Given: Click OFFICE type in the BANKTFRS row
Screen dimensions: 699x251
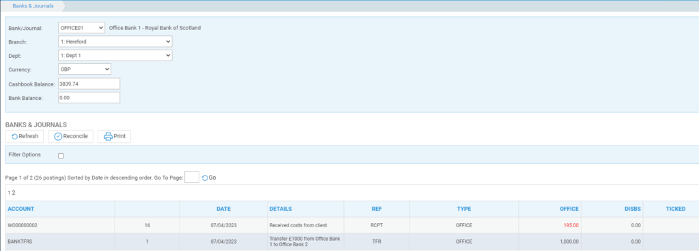Looking at the screenshot, I should tap(463, 241).
